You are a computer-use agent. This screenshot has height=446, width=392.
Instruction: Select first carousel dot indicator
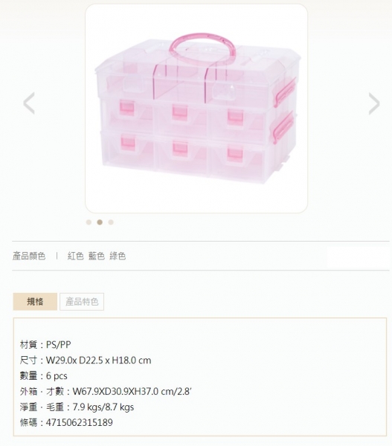pyautogui.click(x=89, y=222)
